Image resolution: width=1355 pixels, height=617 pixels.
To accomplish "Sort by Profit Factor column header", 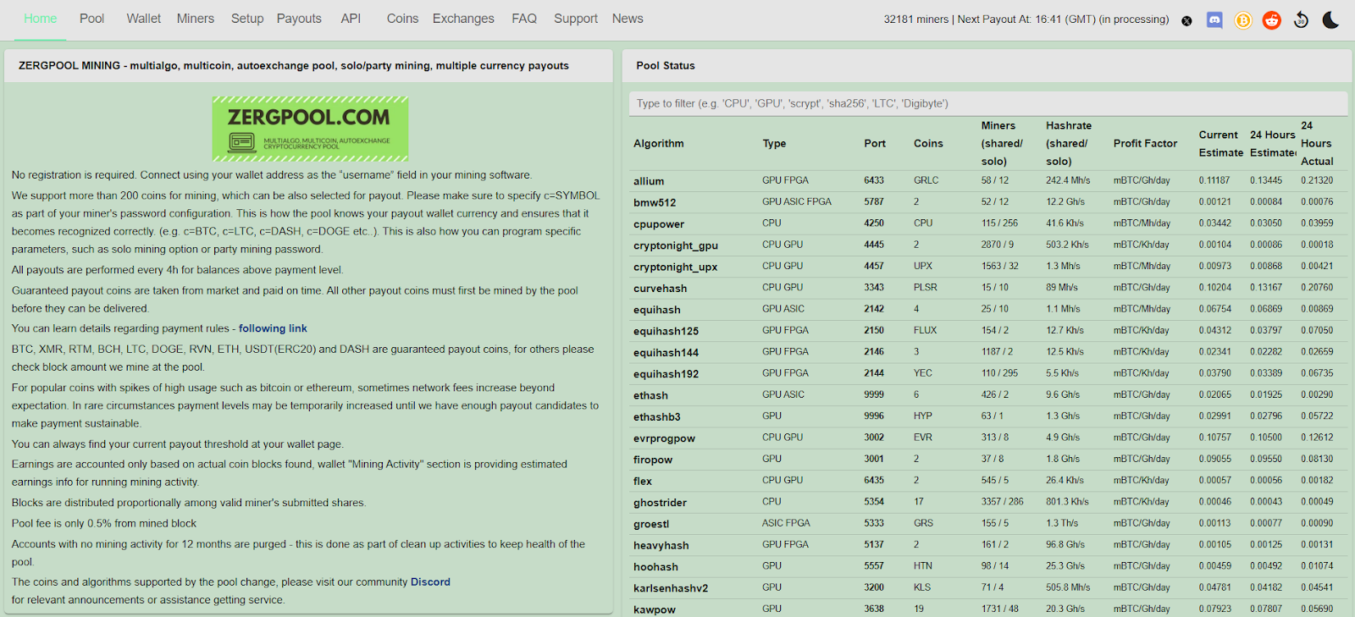I will coord(1145,143).
